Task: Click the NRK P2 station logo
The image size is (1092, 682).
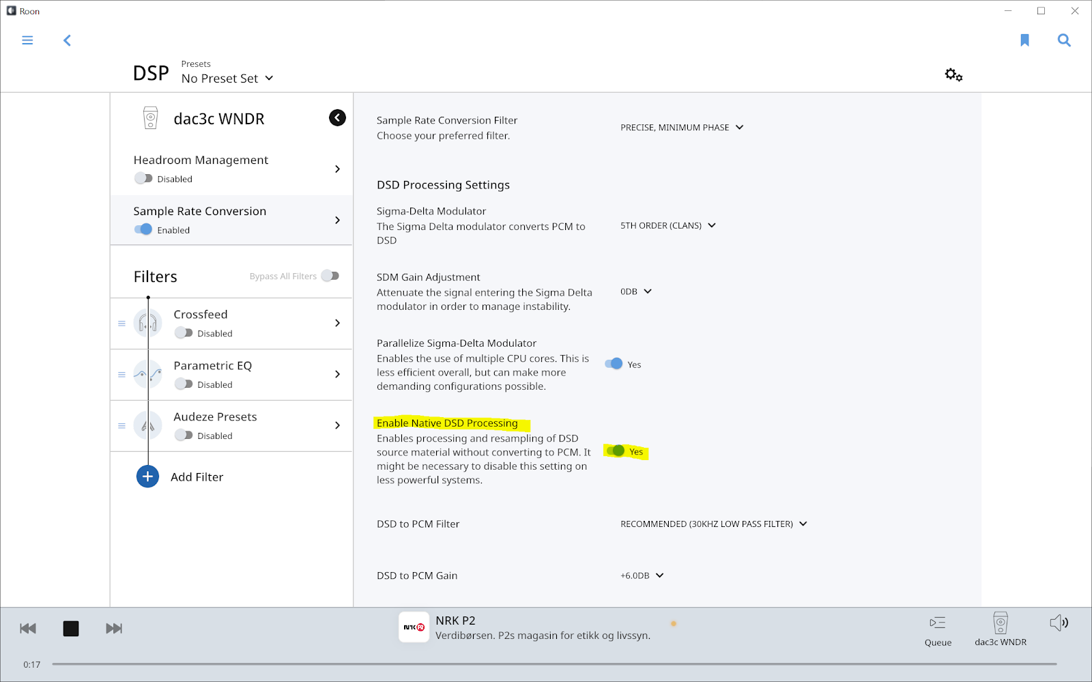Action: point(414,627)
